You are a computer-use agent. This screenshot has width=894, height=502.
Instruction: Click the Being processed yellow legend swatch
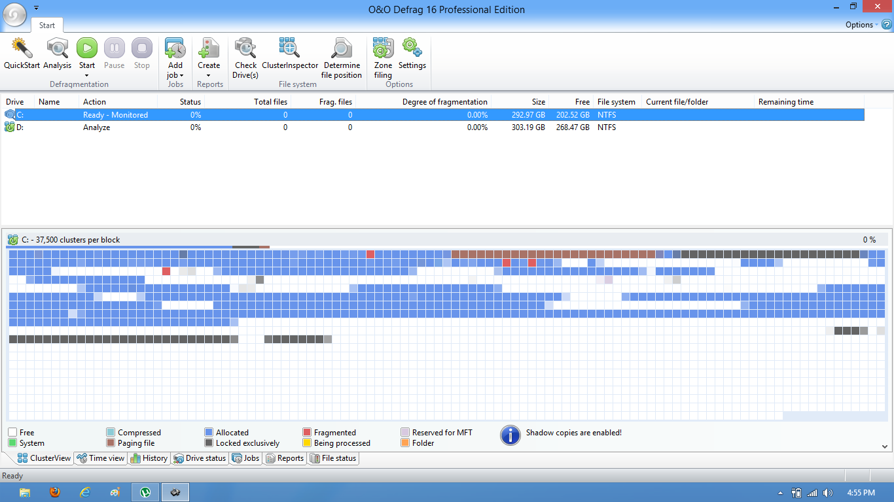[307, 443]
